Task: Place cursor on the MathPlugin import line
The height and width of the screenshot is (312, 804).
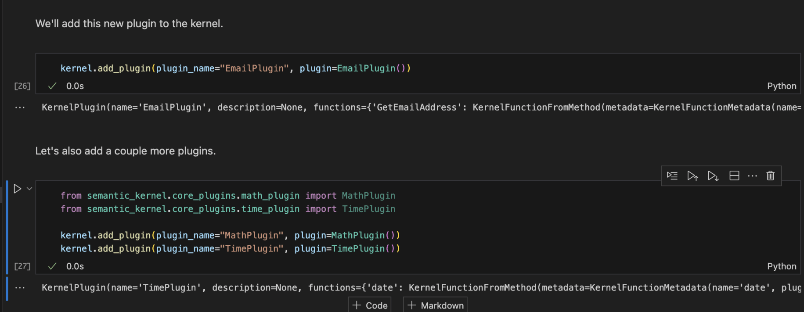Action: (227, 196)
